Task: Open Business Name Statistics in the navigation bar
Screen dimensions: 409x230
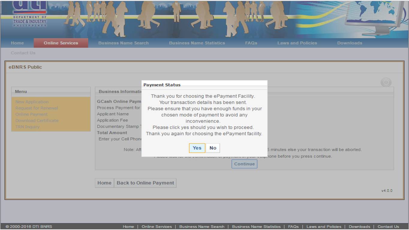Action: [197, 43]
